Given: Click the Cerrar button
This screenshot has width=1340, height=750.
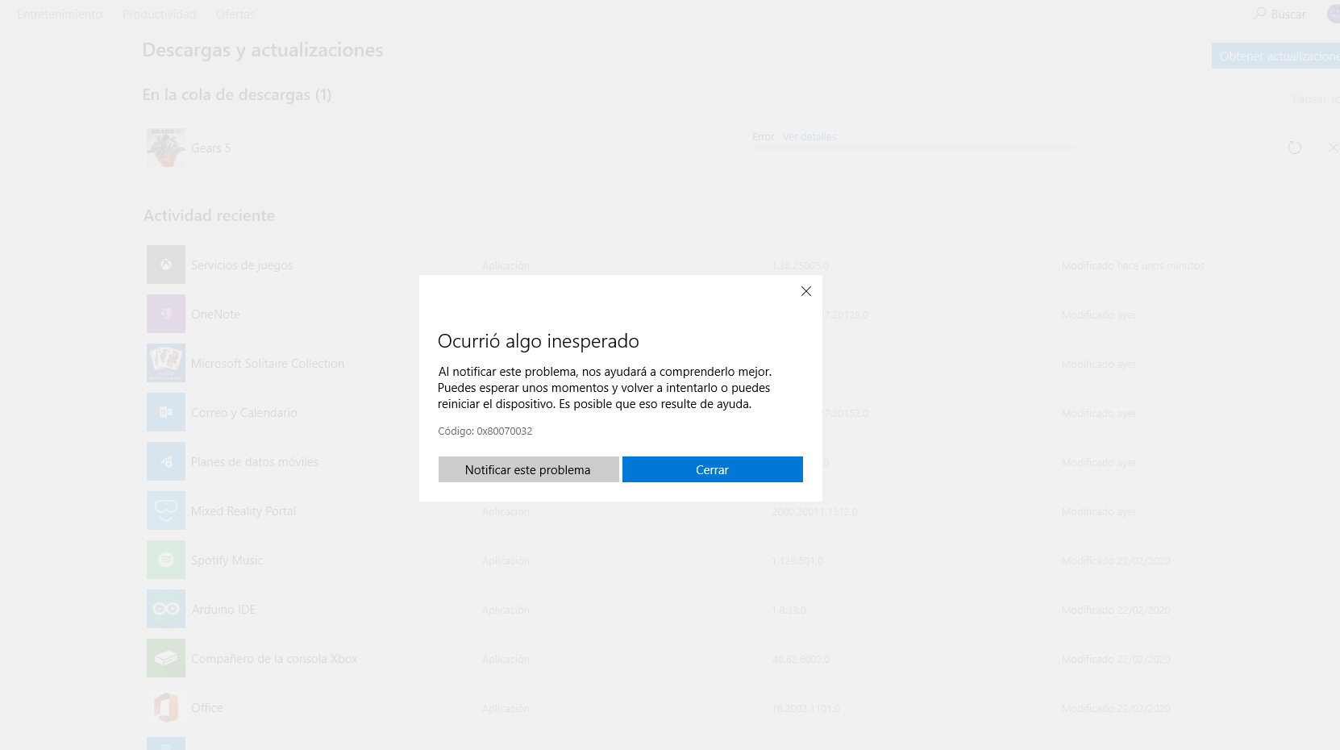Looking at the screenshot, I should (x=712, y=469).
